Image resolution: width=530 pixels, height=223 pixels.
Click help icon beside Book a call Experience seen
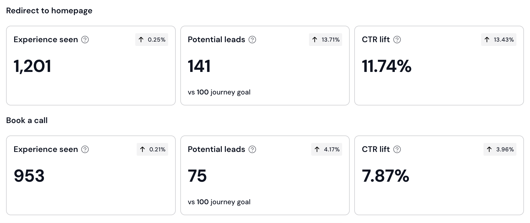tap(85, 149)
